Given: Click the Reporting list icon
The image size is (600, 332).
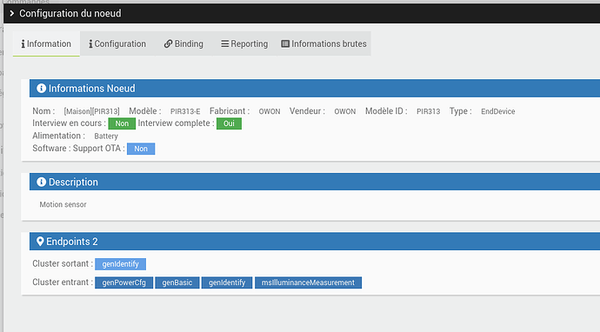Looking at the screenshot, I should pyautogui.click(x=224, y=43).
